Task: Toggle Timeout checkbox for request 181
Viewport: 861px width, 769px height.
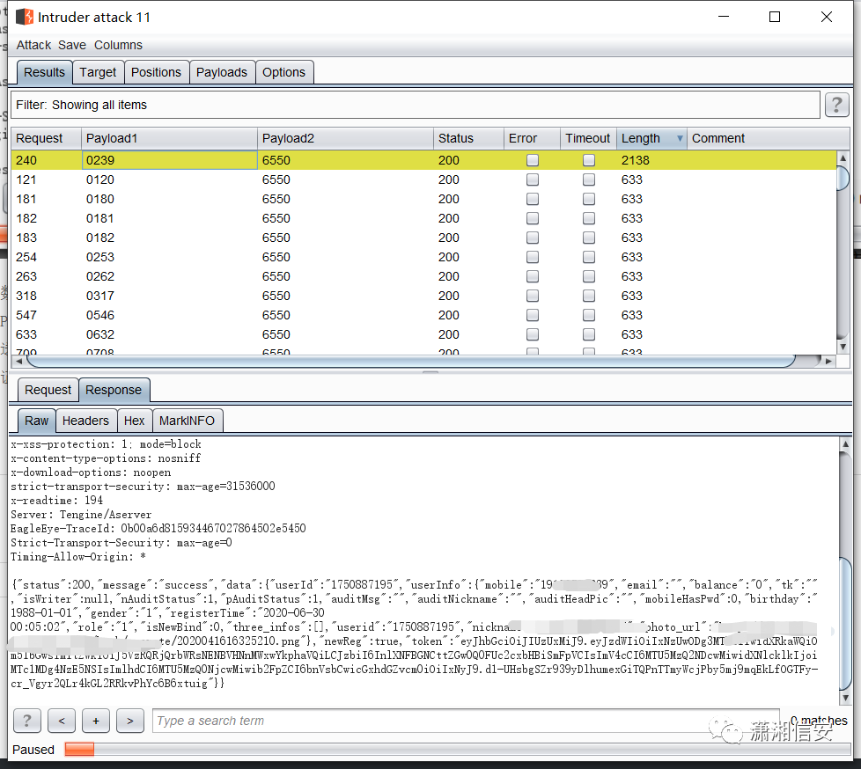Action: pyautogui.click(x=589, y=199)
